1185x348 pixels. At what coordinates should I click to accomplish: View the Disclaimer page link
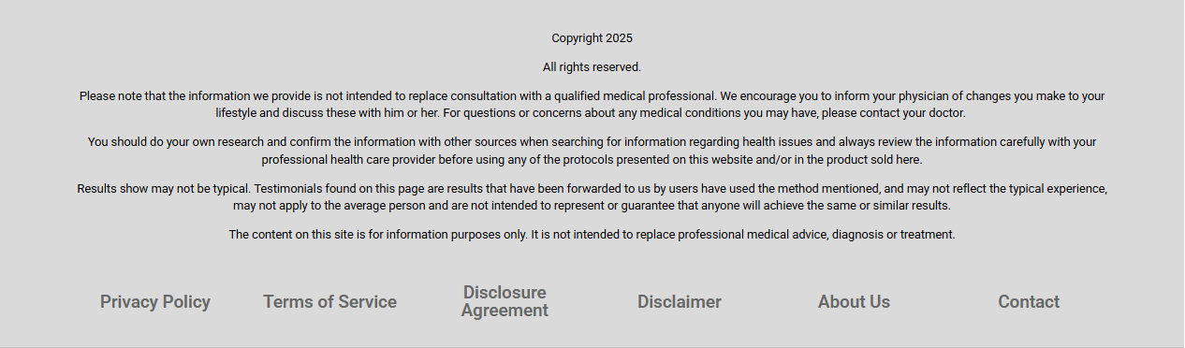[x=680, y=301]
